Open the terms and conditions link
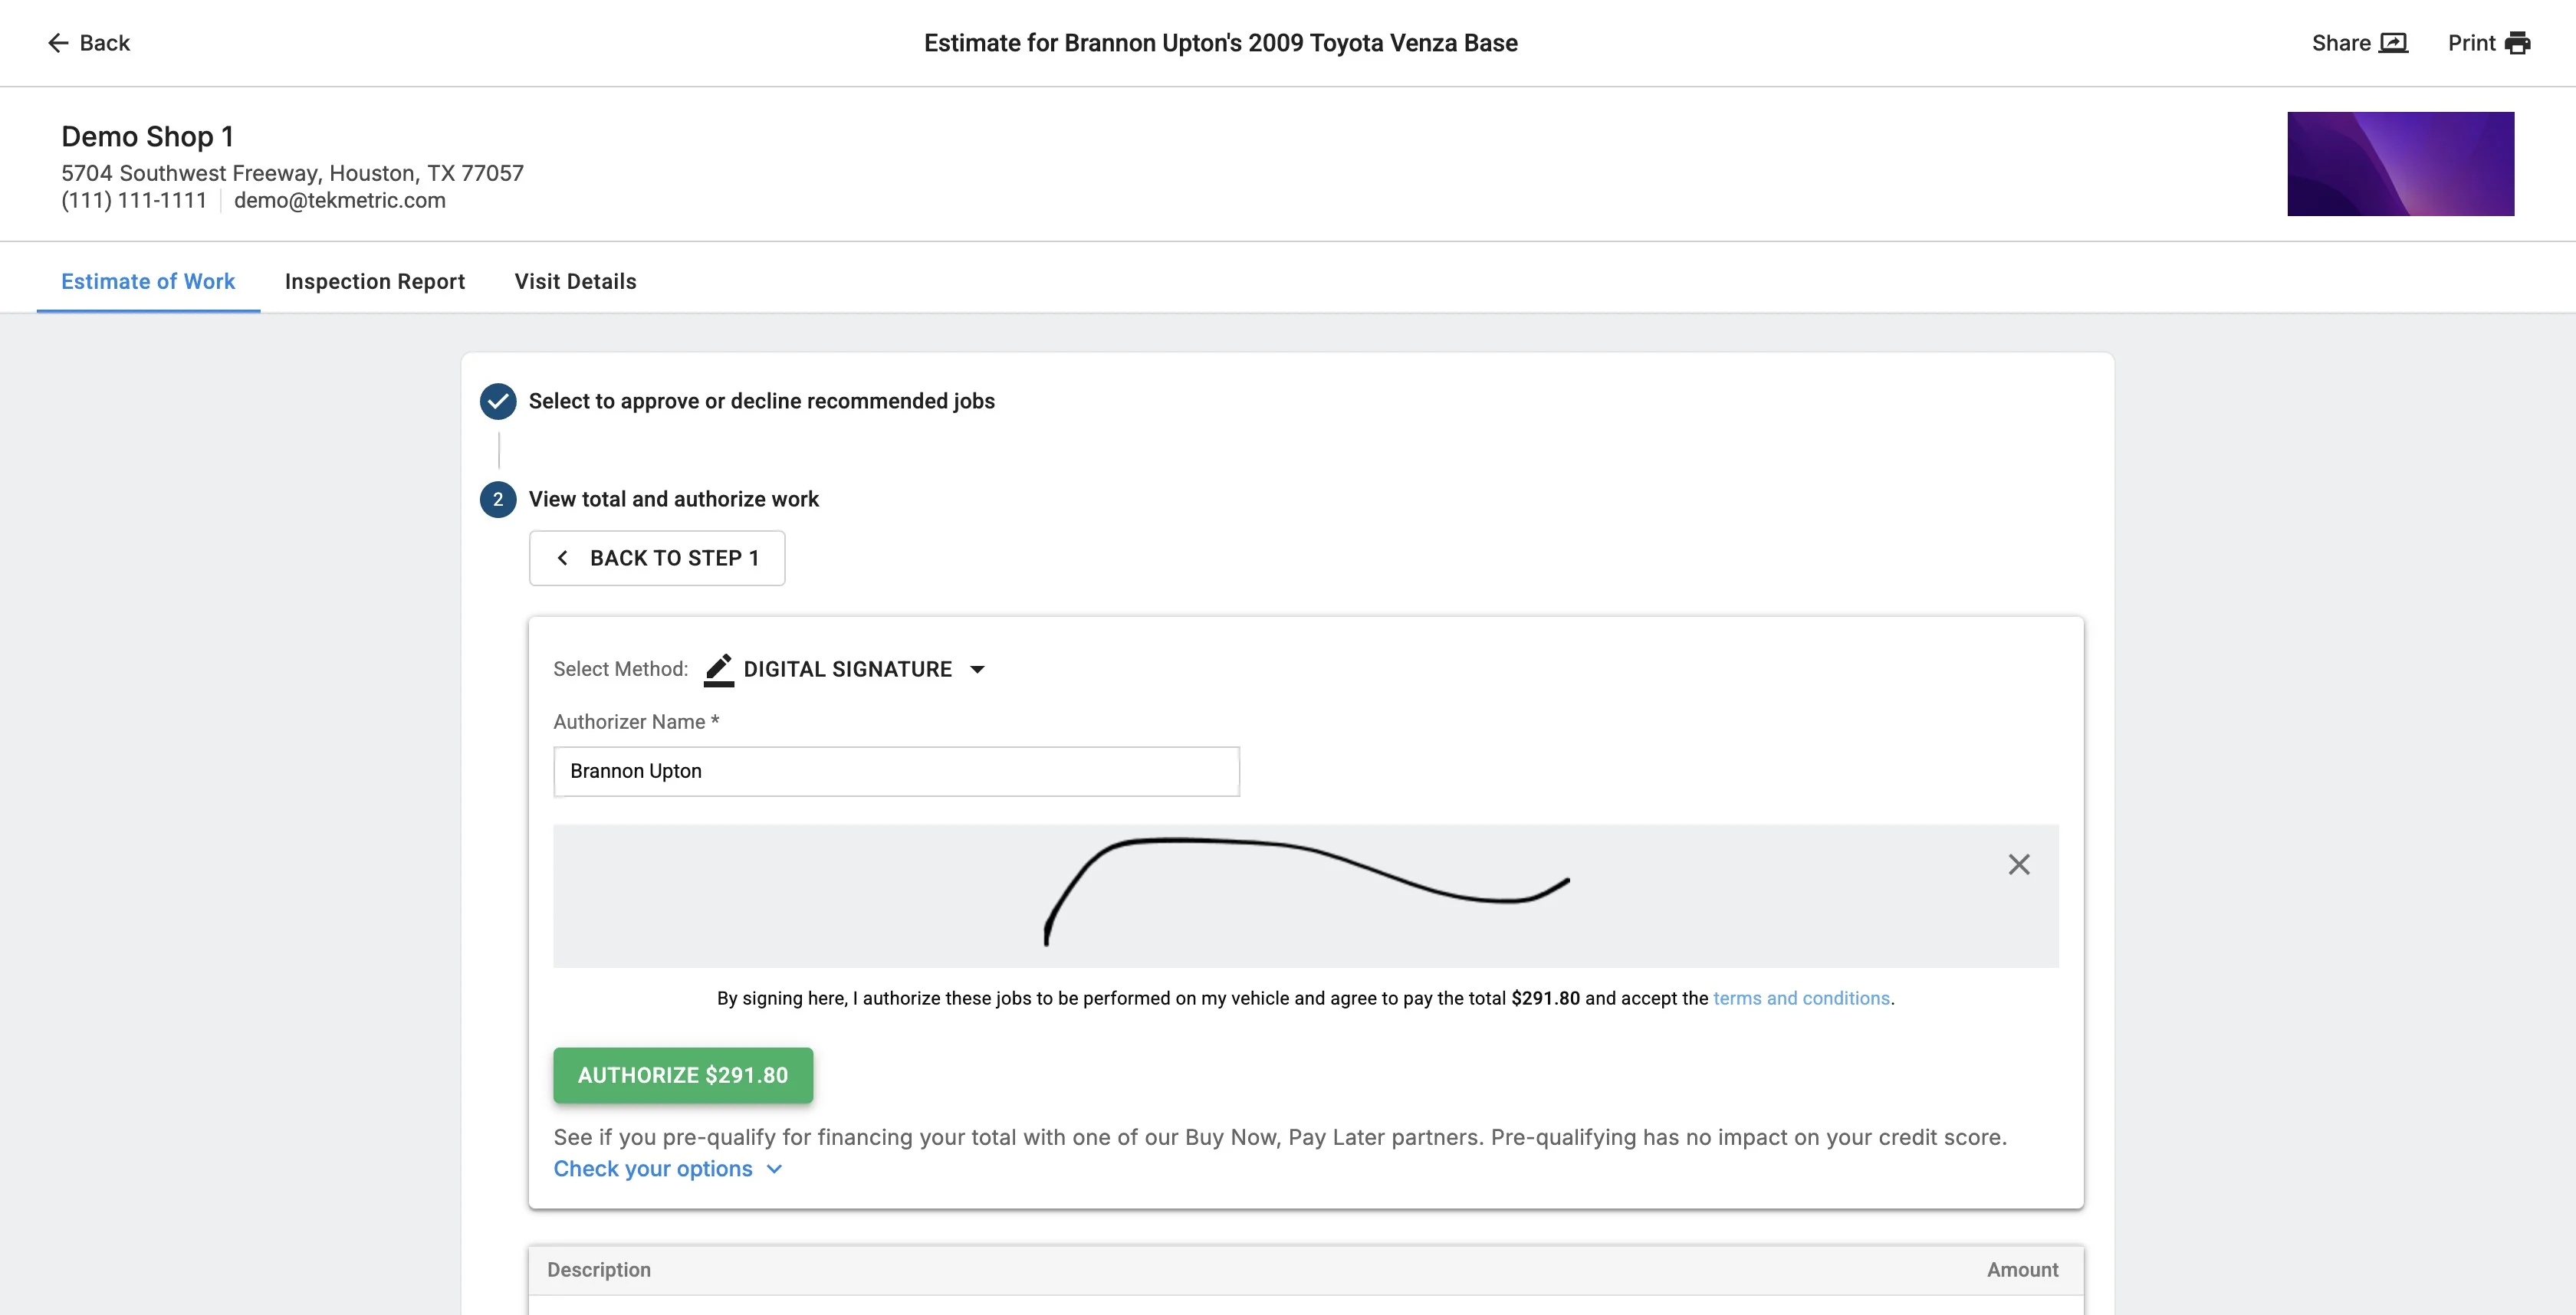 coord(1801,999)
